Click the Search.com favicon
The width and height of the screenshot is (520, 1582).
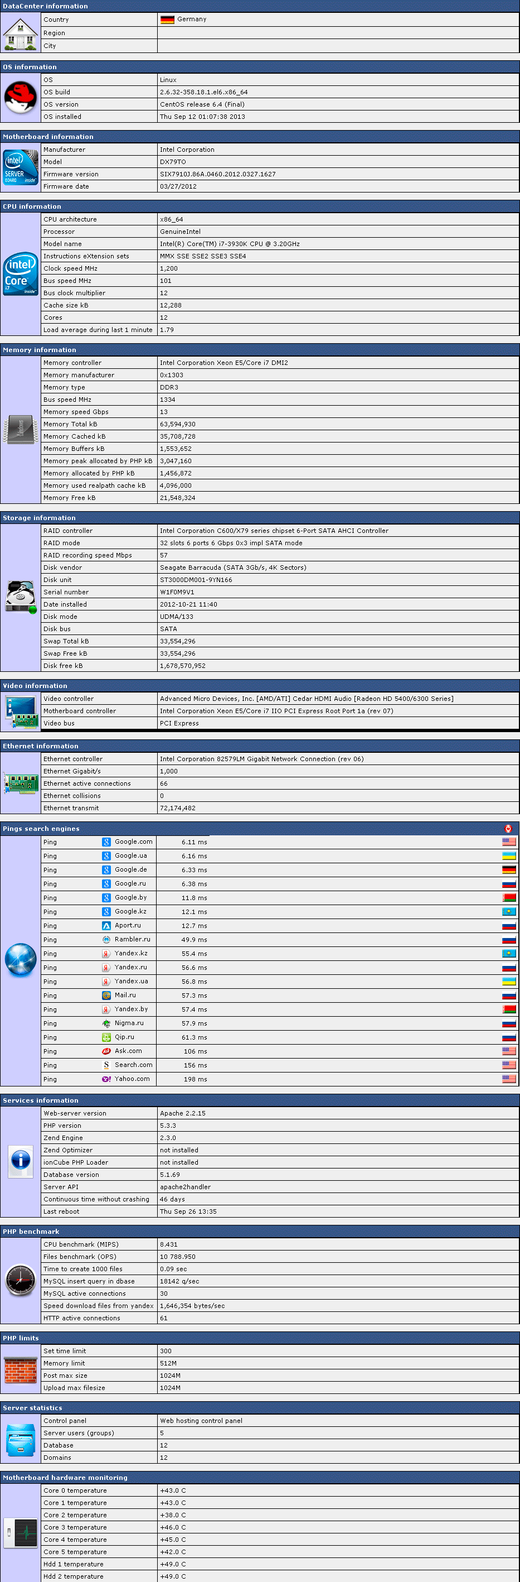pyautogui.click(x=106, y=1065)
